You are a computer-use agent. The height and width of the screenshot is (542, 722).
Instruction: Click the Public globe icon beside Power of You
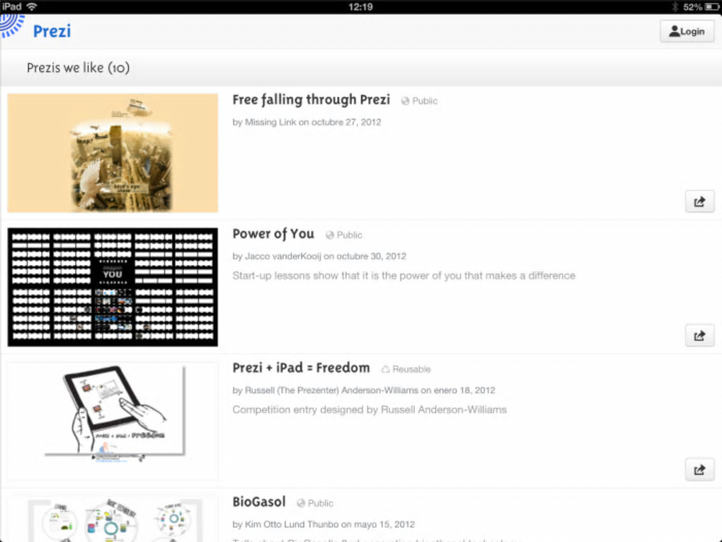tap(330, 235)
